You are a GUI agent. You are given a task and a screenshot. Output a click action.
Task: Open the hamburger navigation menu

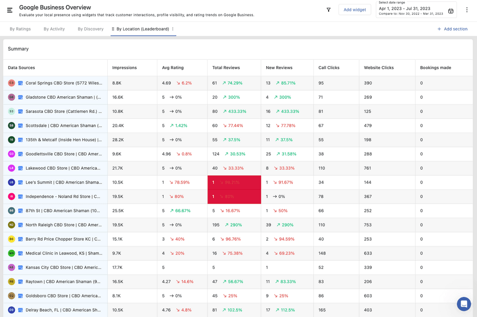pyautogui.click(x=10, y=10)
